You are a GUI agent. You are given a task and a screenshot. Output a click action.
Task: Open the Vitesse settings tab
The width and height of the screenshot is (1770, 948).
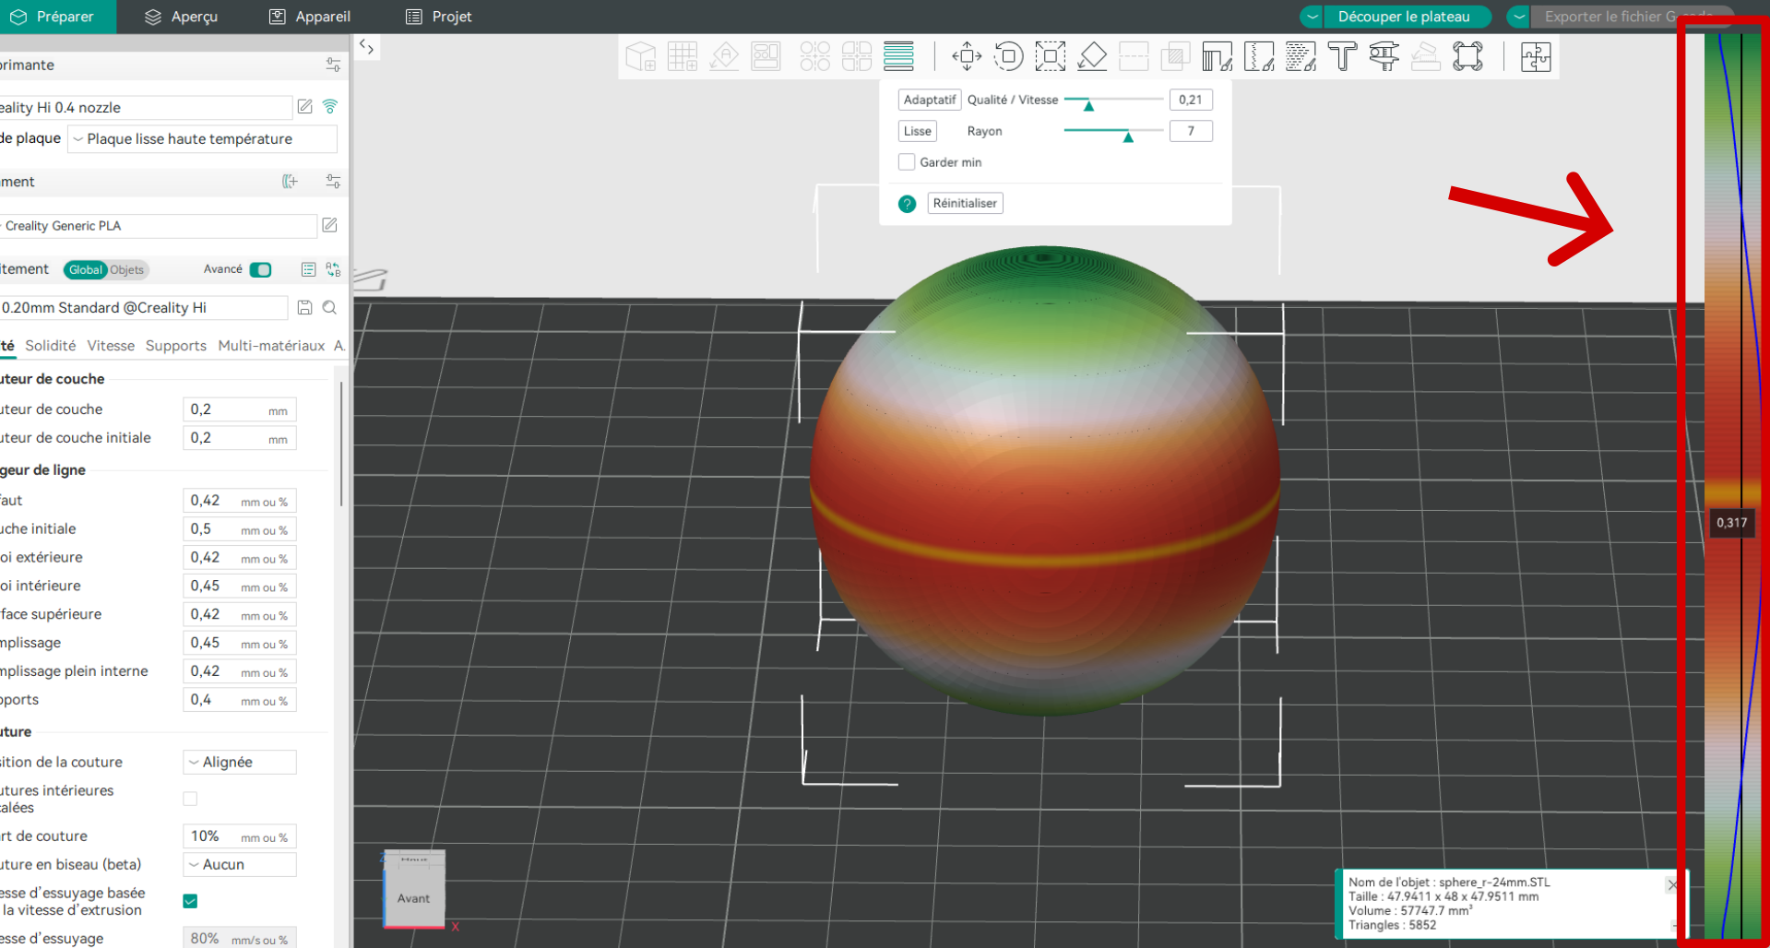click(111, 346)
